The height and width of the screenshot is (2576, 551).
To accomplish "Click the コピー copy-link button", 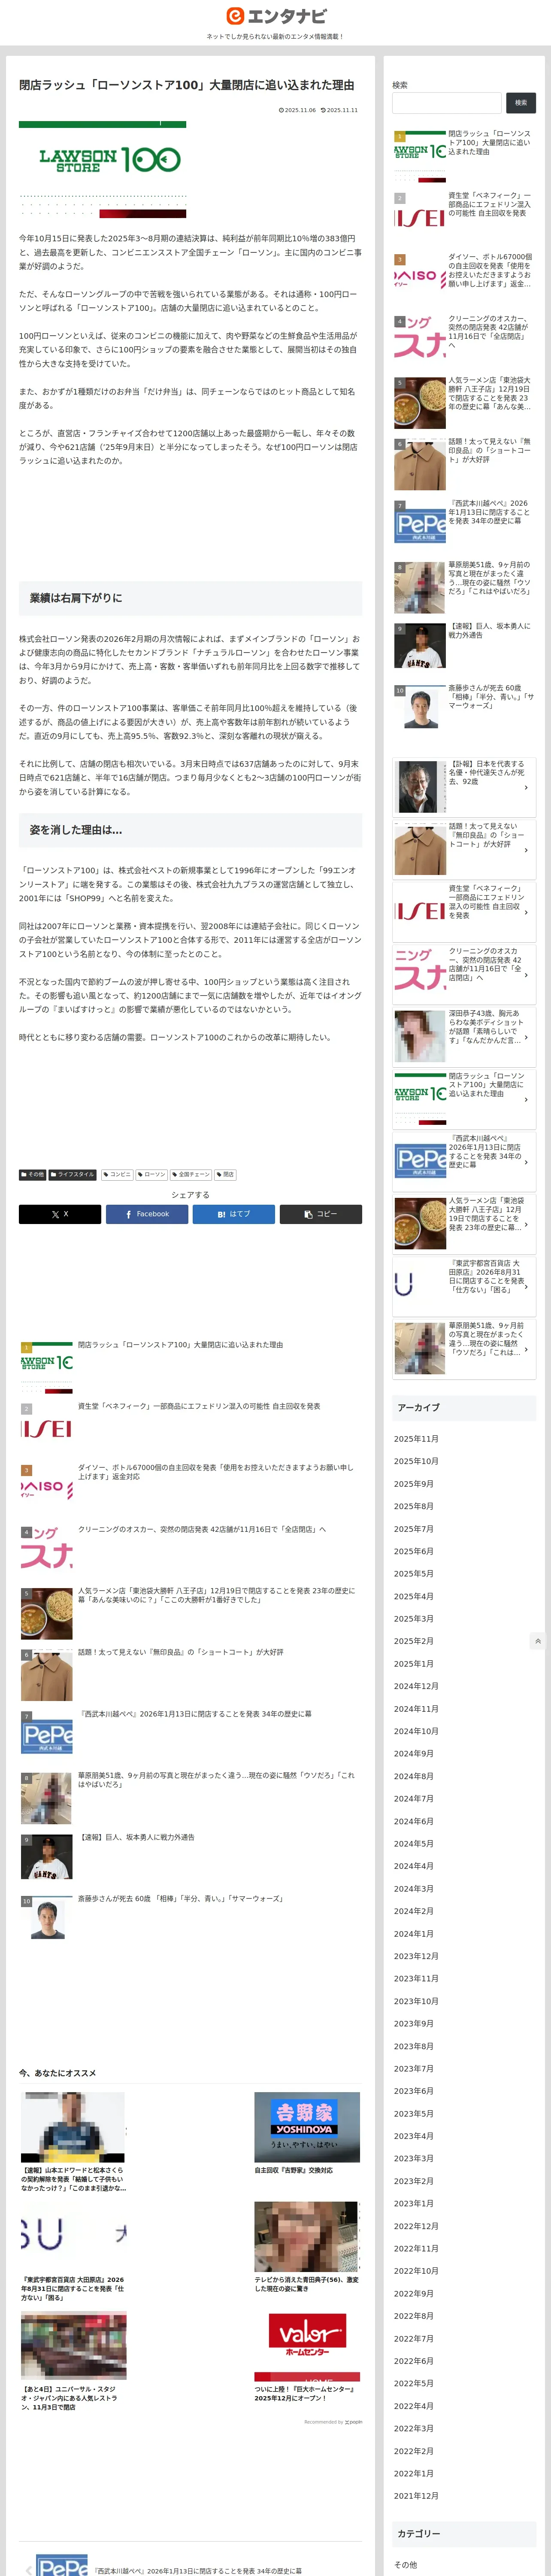I will [321, 1214].
